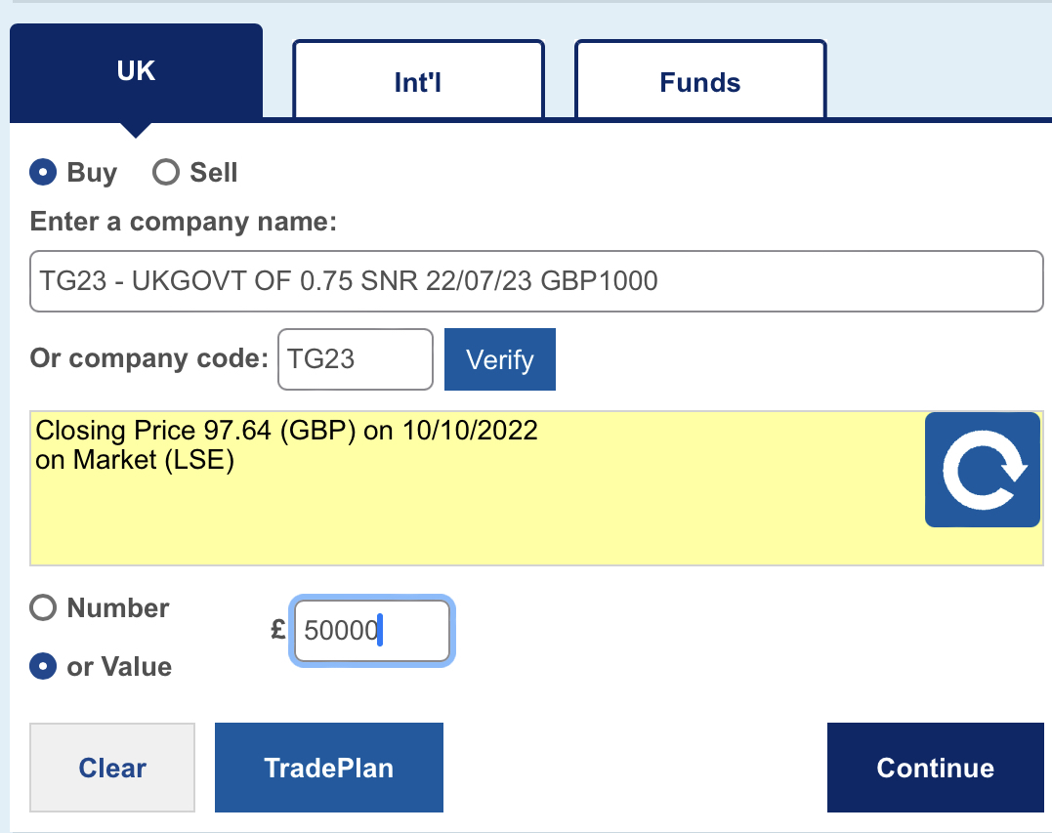Screen dimensions: 1052x833
Task: Continue to the next order step
Action: click(935, 768)
